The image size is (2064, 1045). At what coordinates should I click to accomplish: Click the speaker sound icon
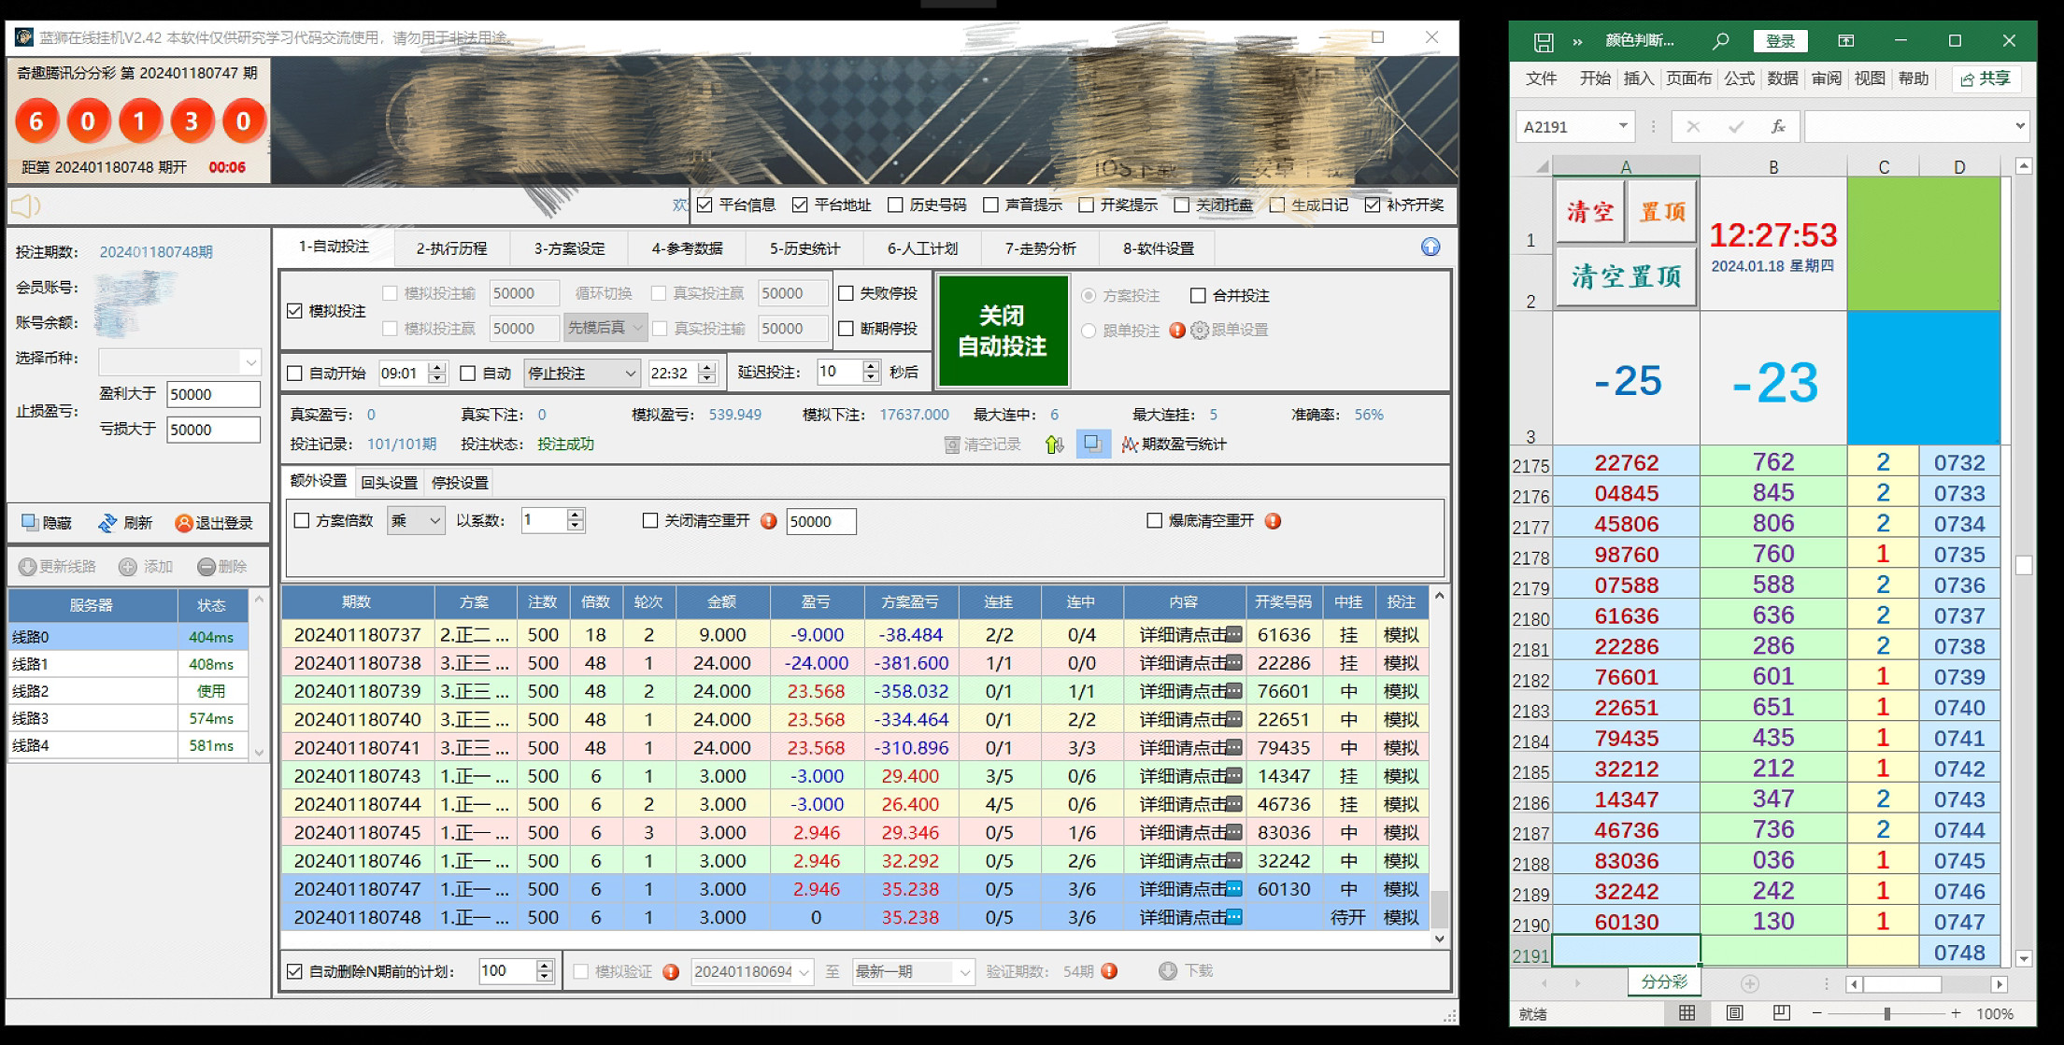(x=27, y=205)
